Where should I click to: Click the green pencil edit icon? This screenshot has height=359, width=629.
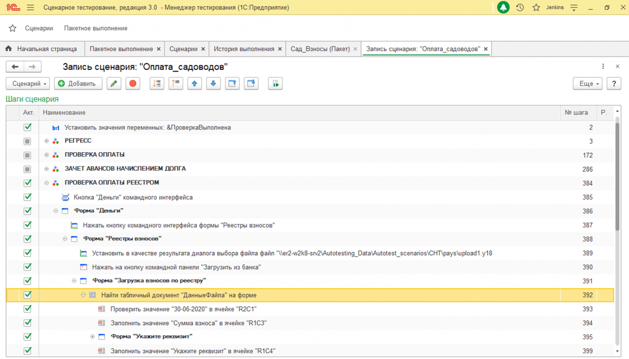[114, 84]
